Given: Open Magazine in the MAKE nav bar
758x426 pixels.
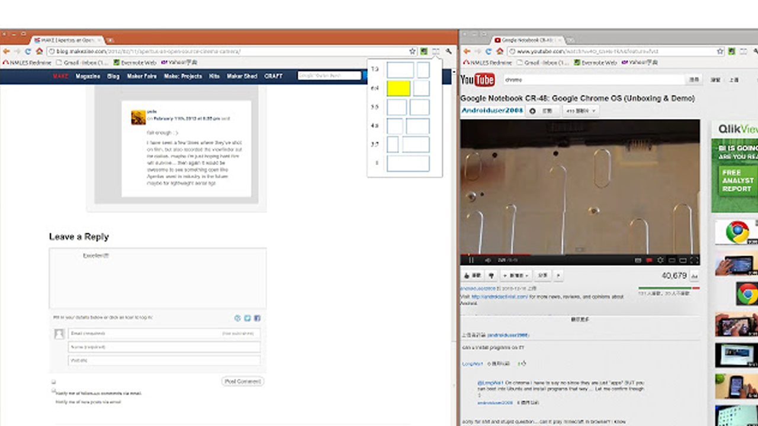Looking at the screenshot, I should (88, 76).
